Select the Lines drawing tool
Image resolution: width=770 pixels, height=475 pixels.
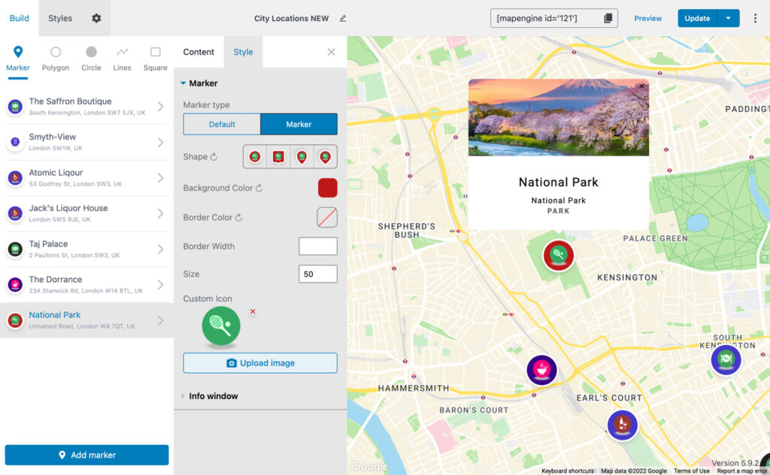coord(122,56)
